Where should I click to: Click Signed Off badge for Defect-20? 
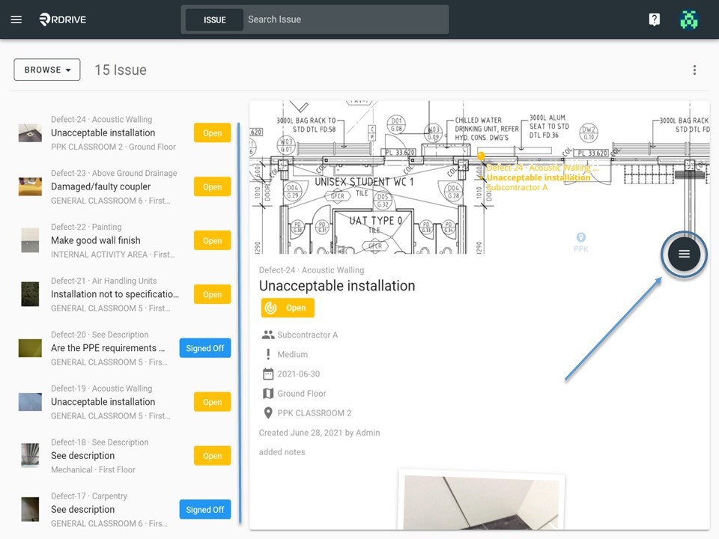point(205,348)
